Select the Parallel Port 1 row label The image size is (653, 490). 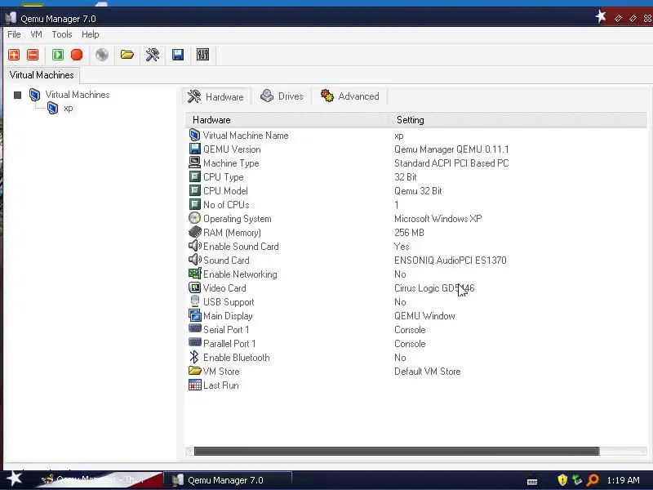(229, 344)
